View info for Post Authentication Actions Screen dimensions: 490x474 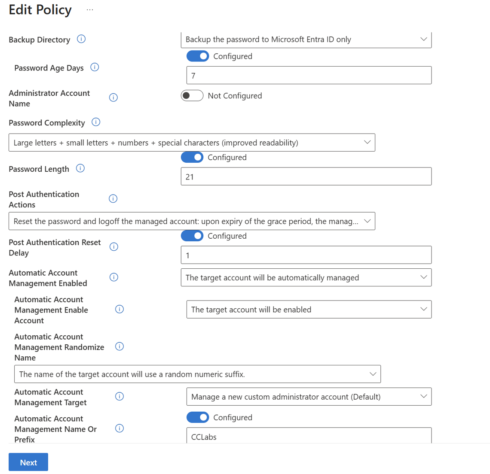[x=113, y=198]
